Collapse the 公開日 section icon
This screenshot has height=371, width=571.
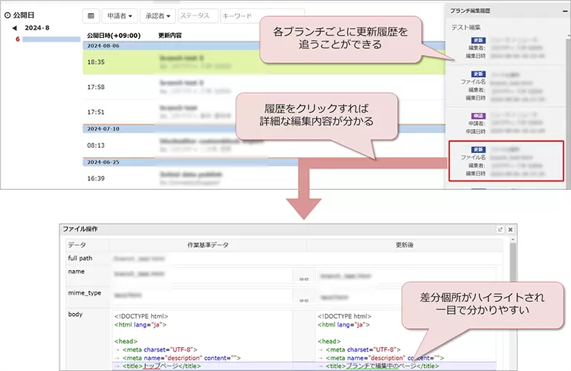pyautogui.click(x=7, y=14)
